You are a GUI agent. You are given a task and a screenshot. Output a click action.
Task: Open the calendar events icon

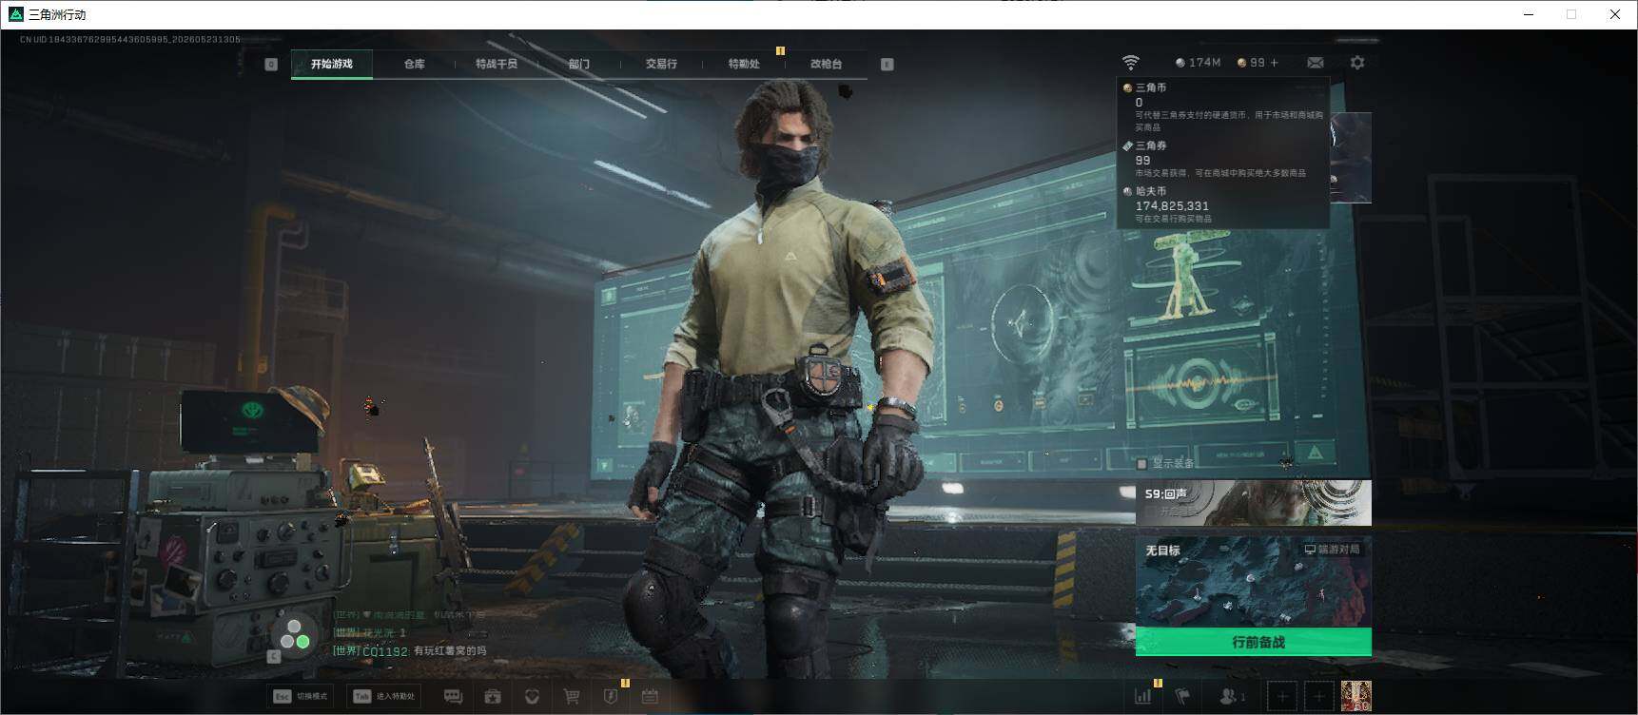(x=650, y=697)
